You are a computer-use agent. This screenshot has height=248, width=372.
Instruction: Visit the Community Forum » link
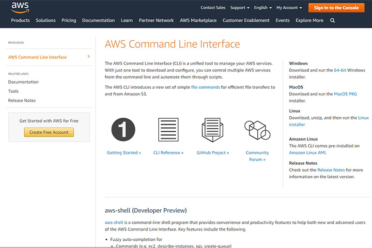pyautogui.click(x=257, y=156)
